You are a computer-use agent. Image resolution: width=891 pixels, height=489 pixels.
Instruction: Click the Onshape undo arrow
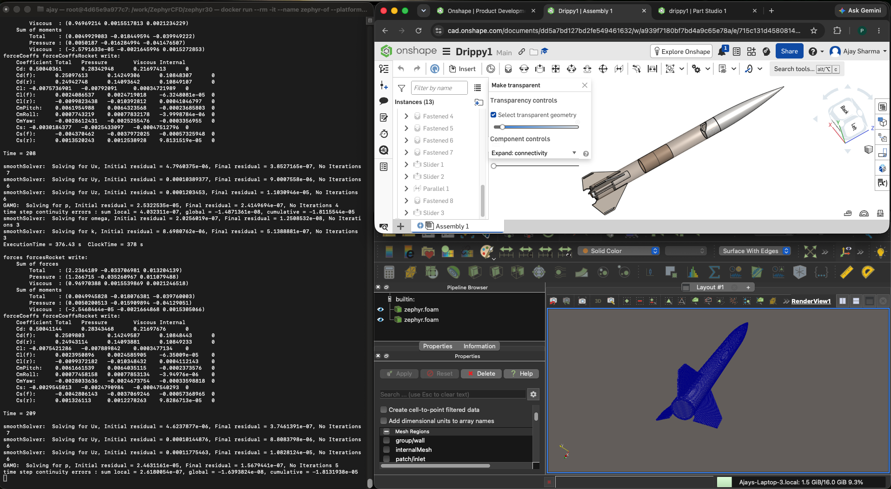click(x=401, y=69)
